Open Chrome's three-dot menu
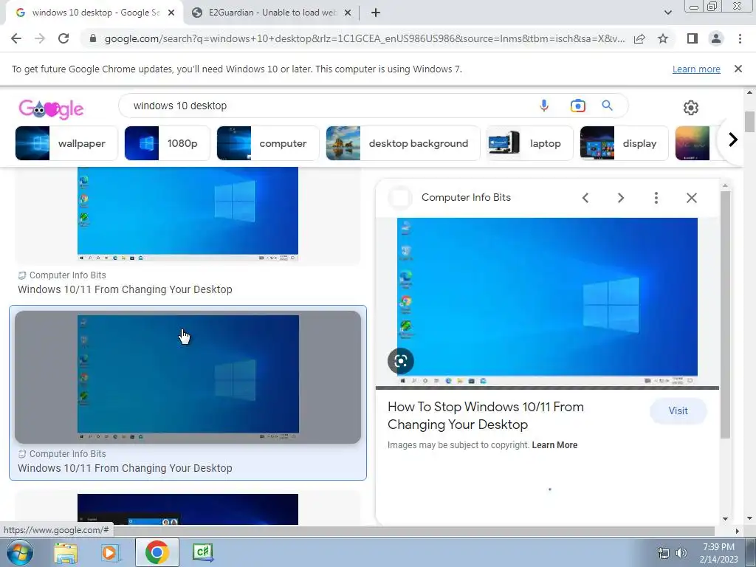Viewport: 756px width, 567px height. pos(740,38)
